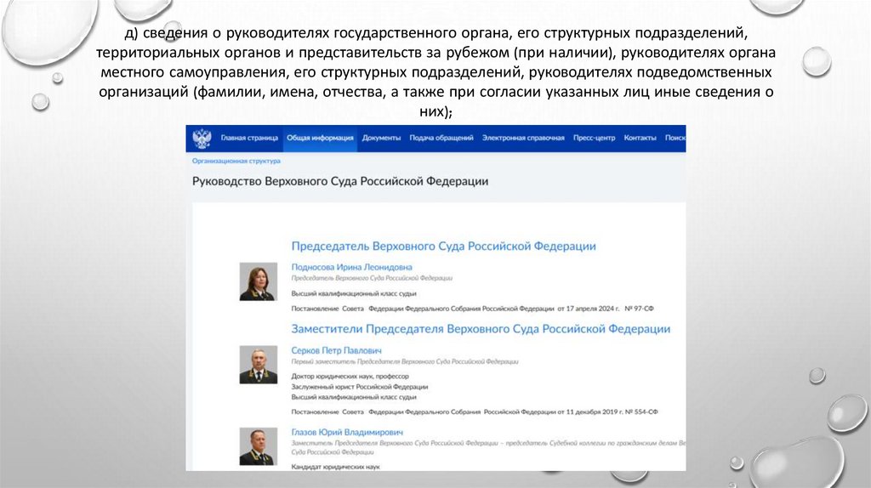
Task: Open Электронная справочная menu item
Action: pyautogui.click(x=523, y=138)
